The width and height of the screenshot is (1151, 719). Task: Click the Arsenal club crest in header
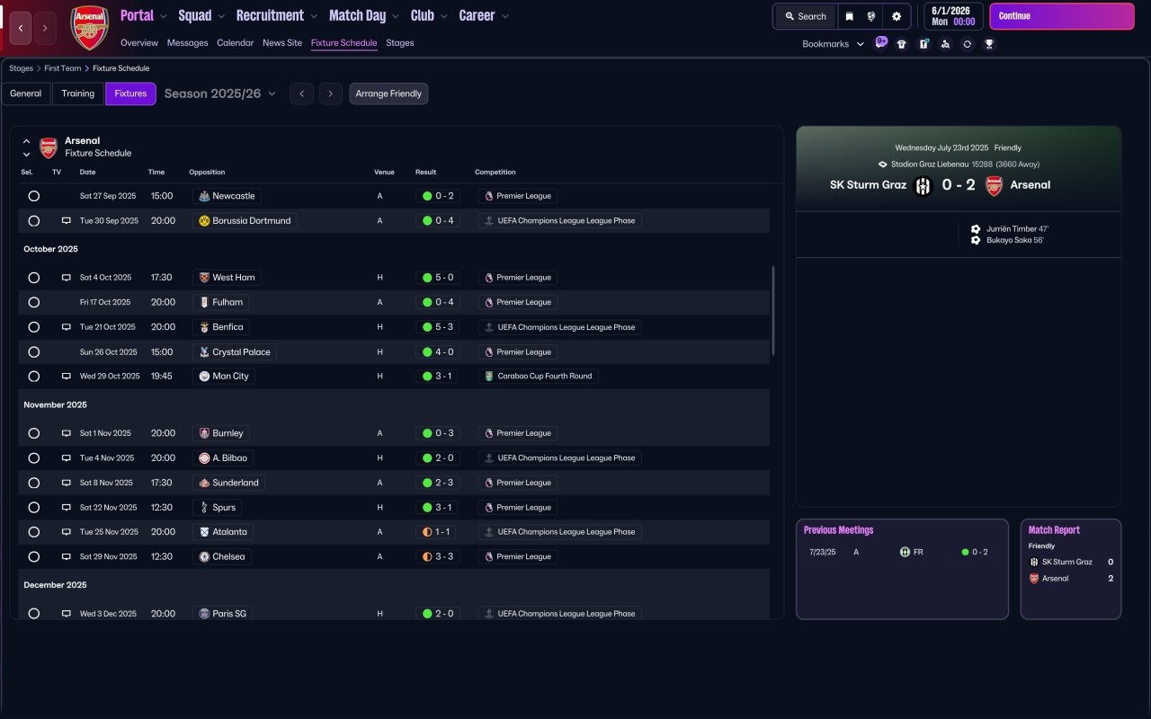[x=90, y=27]
